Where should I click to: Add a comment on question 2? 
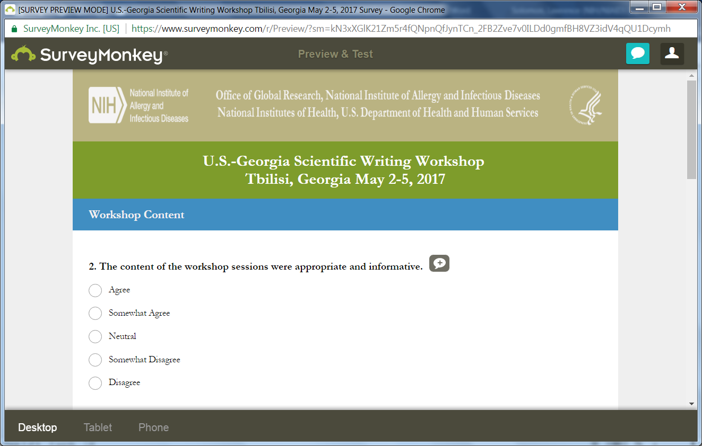tap(439, 263)
